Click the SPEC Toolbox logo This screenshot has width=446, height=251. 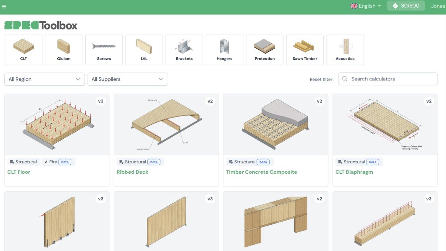tap(41, 25)
